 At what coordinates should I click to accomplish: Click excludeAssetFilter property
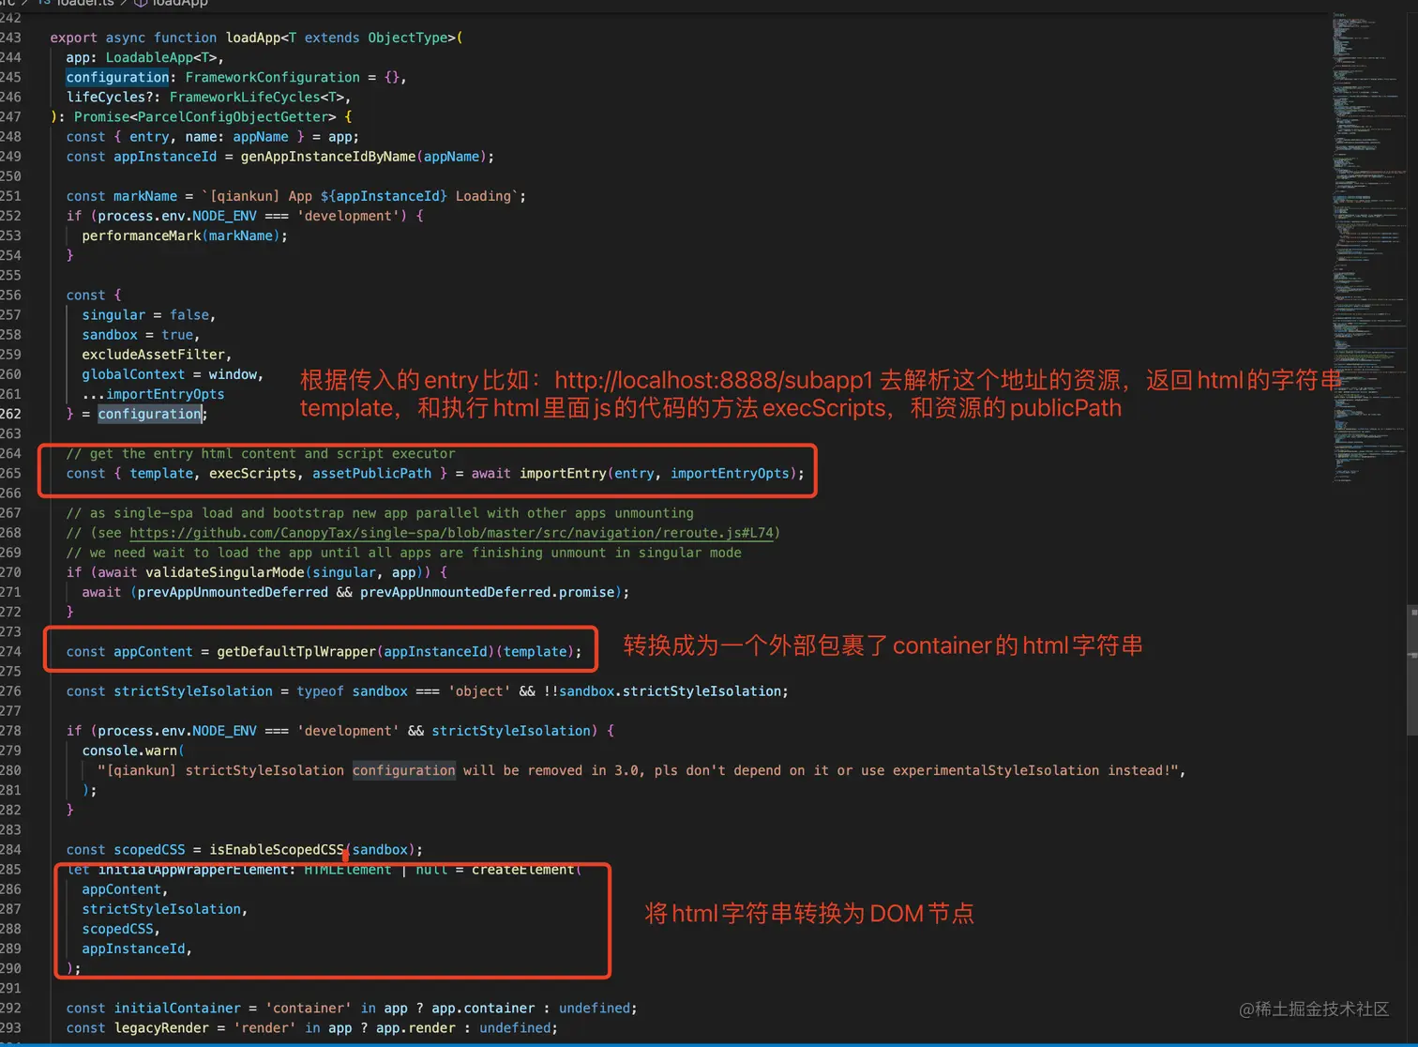pos(153,355)
